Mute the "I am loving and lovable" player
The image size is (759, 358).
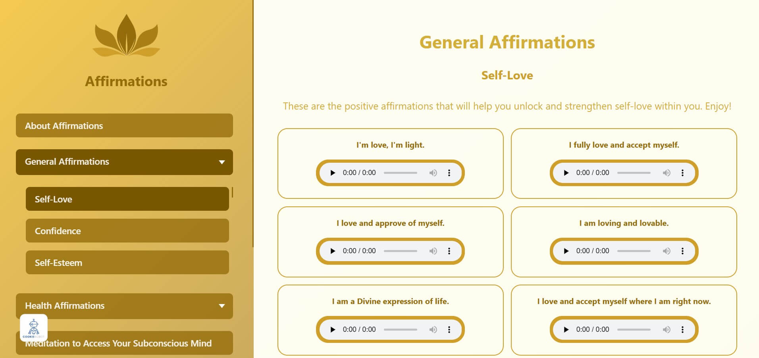667,251
